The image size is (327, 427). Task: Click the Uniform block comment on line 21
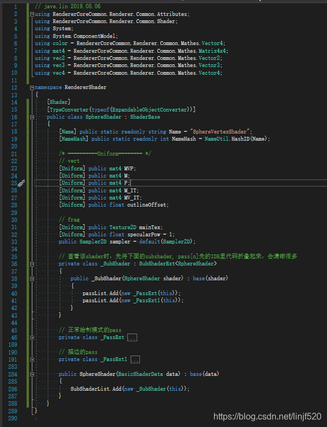click(x=105, y=153)
